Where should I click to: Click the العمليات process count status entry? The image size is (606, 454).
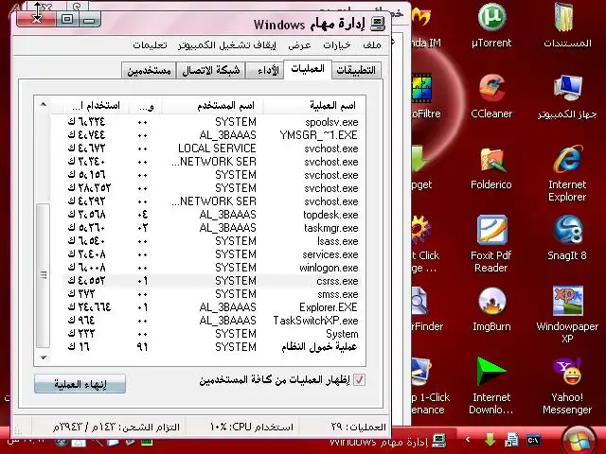pyautogui.click(x=358, y=427)
